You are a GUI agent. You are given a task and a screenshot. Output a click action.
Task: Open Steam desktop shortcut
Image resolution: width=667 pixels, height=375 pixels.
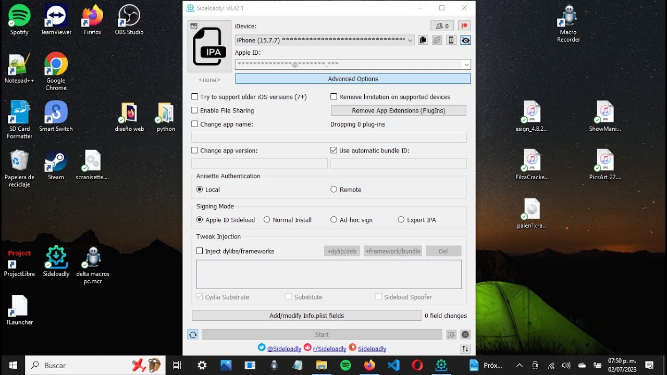click(56, 165)
